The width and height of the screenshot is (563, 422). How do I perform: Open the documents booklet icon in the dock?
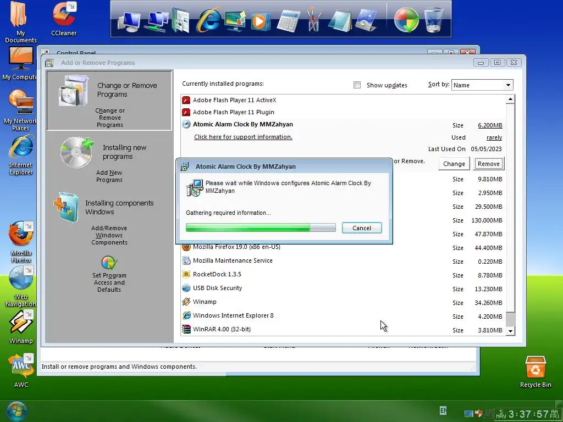[181, 20]
